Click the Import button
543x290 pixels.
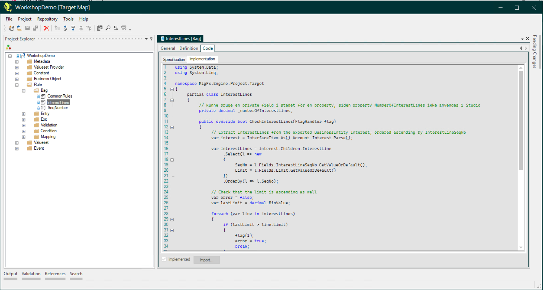point(206,260)
